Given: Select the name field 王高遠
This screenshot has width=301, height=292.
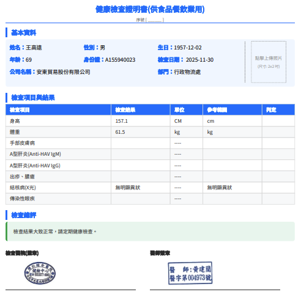Looking at the screenshot, I should coord(34,48).
